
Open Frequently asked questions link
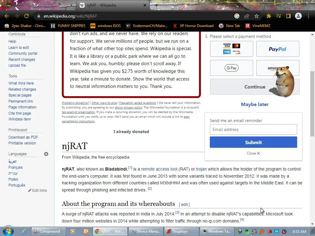[x=138, y=103]
